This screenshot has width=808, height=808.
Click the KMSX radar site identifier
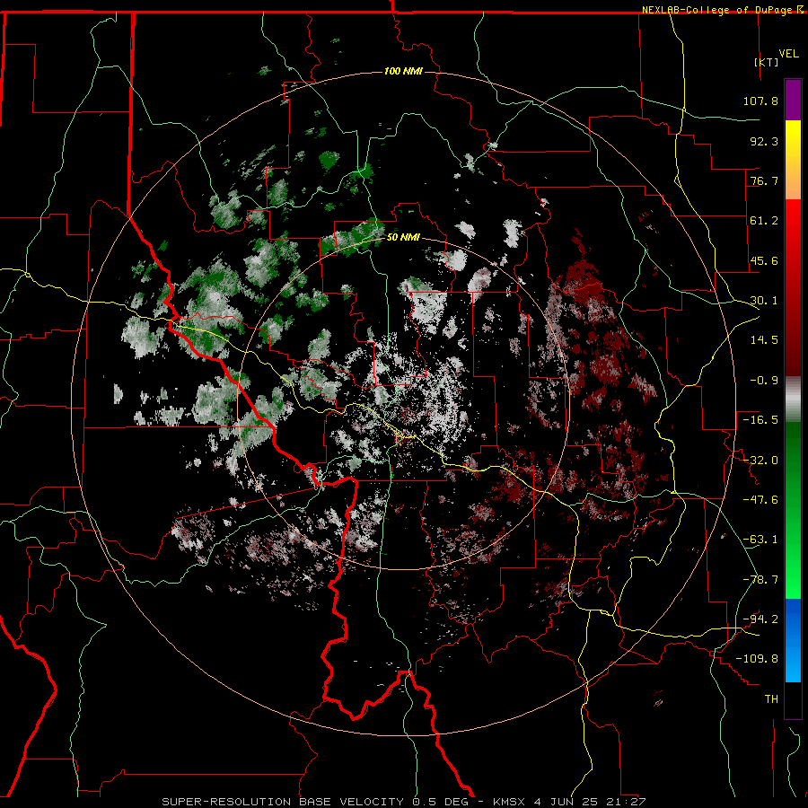510,802
